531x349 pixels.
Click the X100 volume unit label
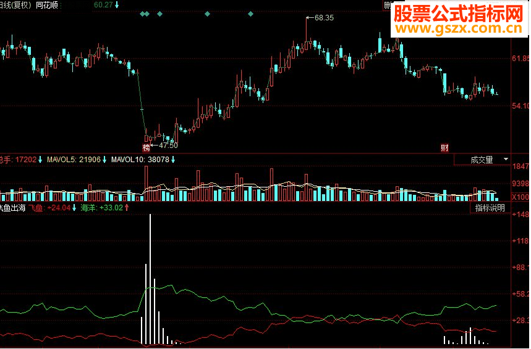point(520,197)
